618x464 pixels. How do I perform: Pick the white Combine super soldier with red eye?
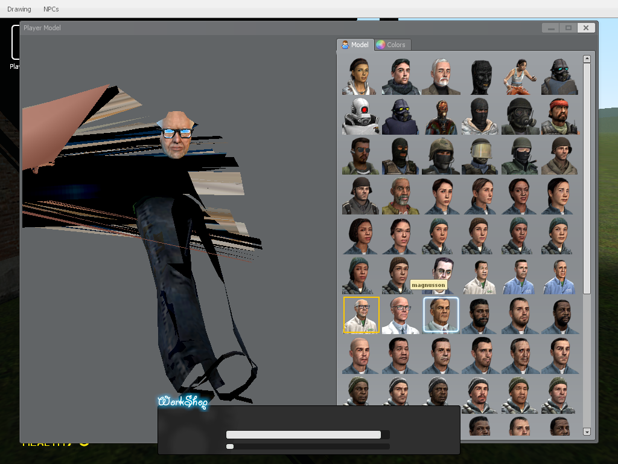(361, 117)
